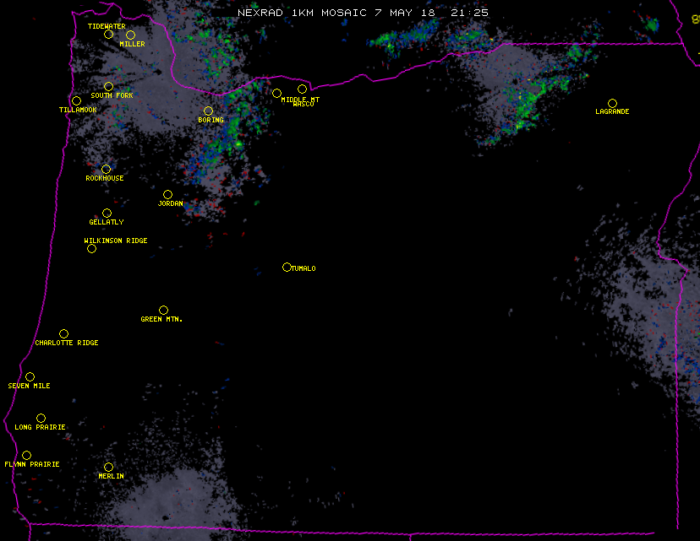Viewport: 700px width, 541px height.
Task: Select the Flynn Prairie station marker
Action: pos(26,455)
